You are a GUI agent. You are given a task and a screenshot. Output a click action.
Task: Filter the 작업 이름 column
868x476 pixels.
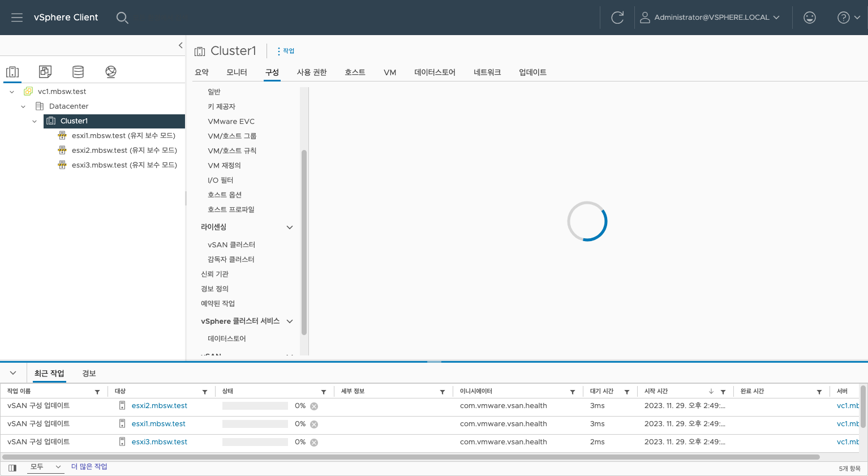[x=97, y=392]
